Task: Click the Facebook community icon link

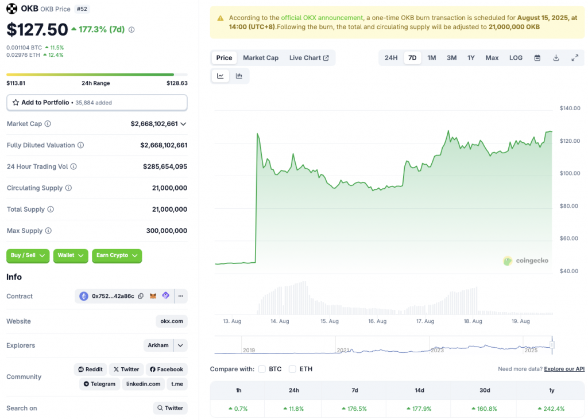Action: click(167, 370)
